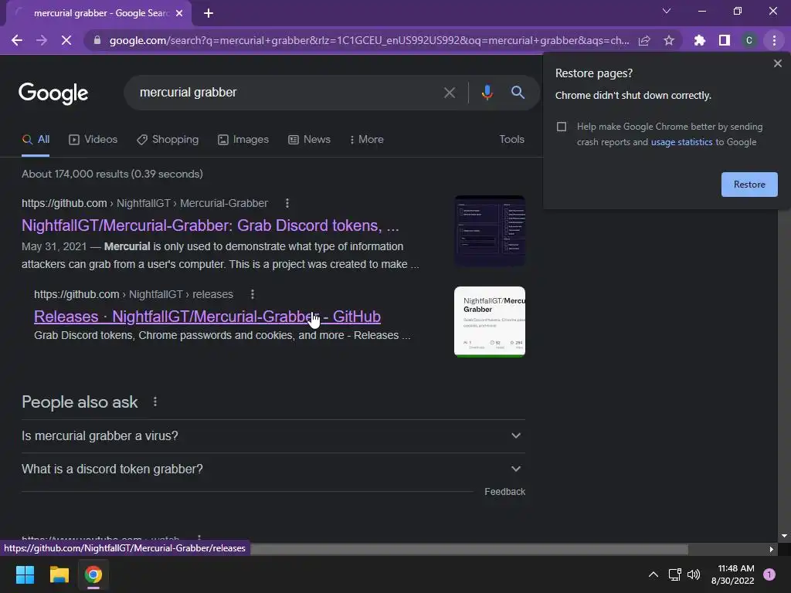Open the usage statistics link
Image resolution: width=791 pixels, height=593 pixels.
point(681,142)
